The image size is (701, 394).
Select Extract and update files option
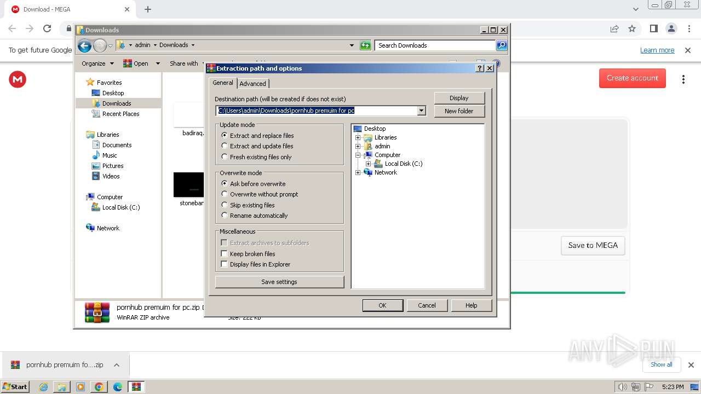(257, 146)
